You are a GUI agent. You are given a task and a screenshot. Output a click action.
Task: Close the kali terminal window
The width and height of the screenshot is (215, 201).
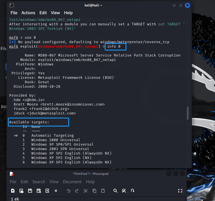click(x=187, y=5)
